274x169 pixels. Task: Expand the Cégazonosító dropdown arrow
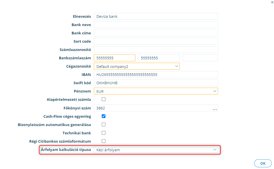point(176,66)
